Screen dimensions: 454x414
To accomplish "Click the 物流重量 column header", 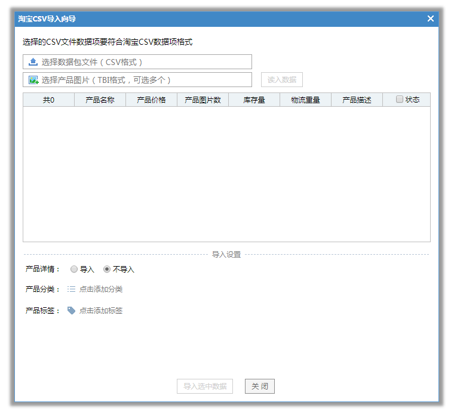I will (x=305, y=100).
